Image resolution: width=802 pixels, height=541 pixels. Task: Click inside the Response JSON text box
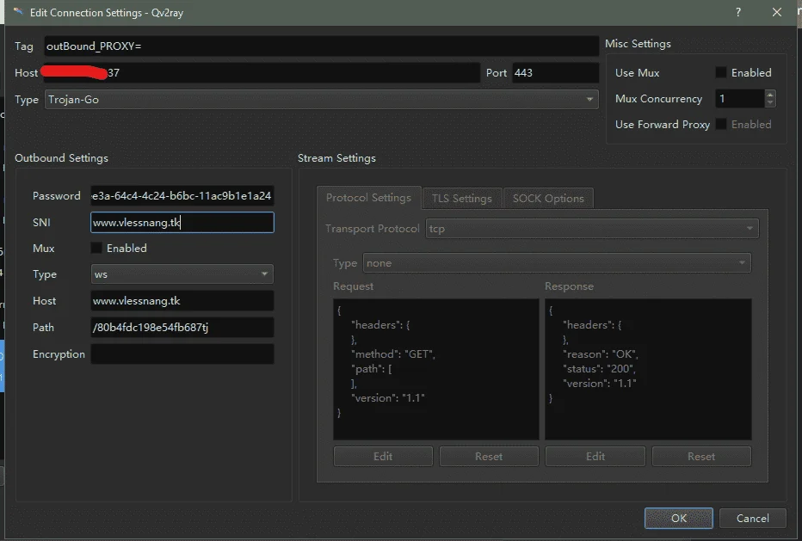pos(648,369)
